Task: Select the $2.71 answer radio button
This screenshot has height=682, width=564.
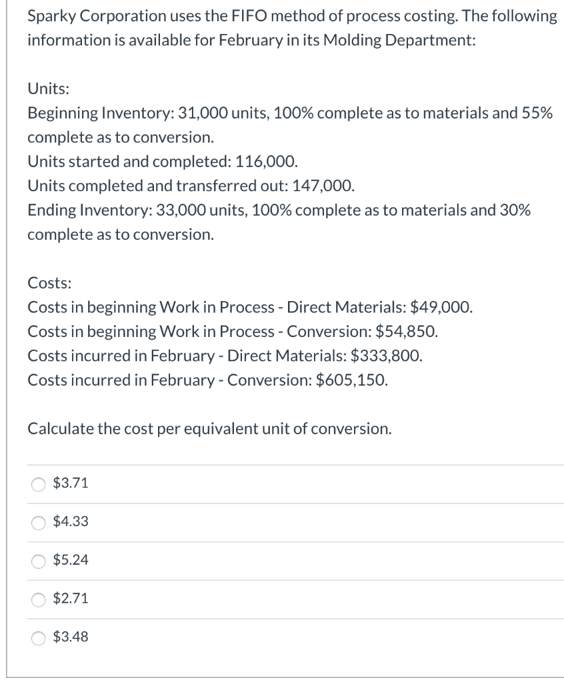Action: point(38,599)
